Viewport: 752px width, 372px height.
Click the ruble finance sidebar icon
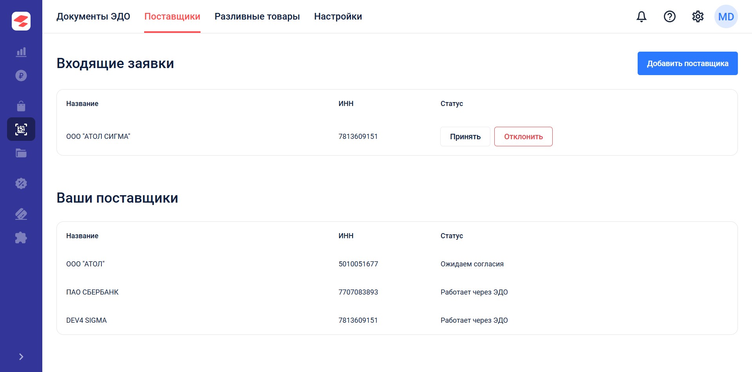pos(21,75)
